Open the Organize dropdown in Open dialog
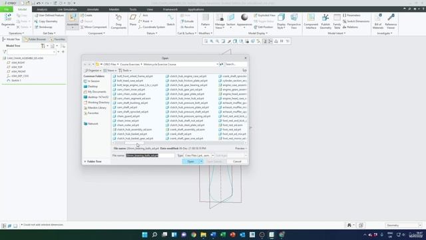Screen dimensions: 426x240 pyautogui.click(x=93, y=71)
